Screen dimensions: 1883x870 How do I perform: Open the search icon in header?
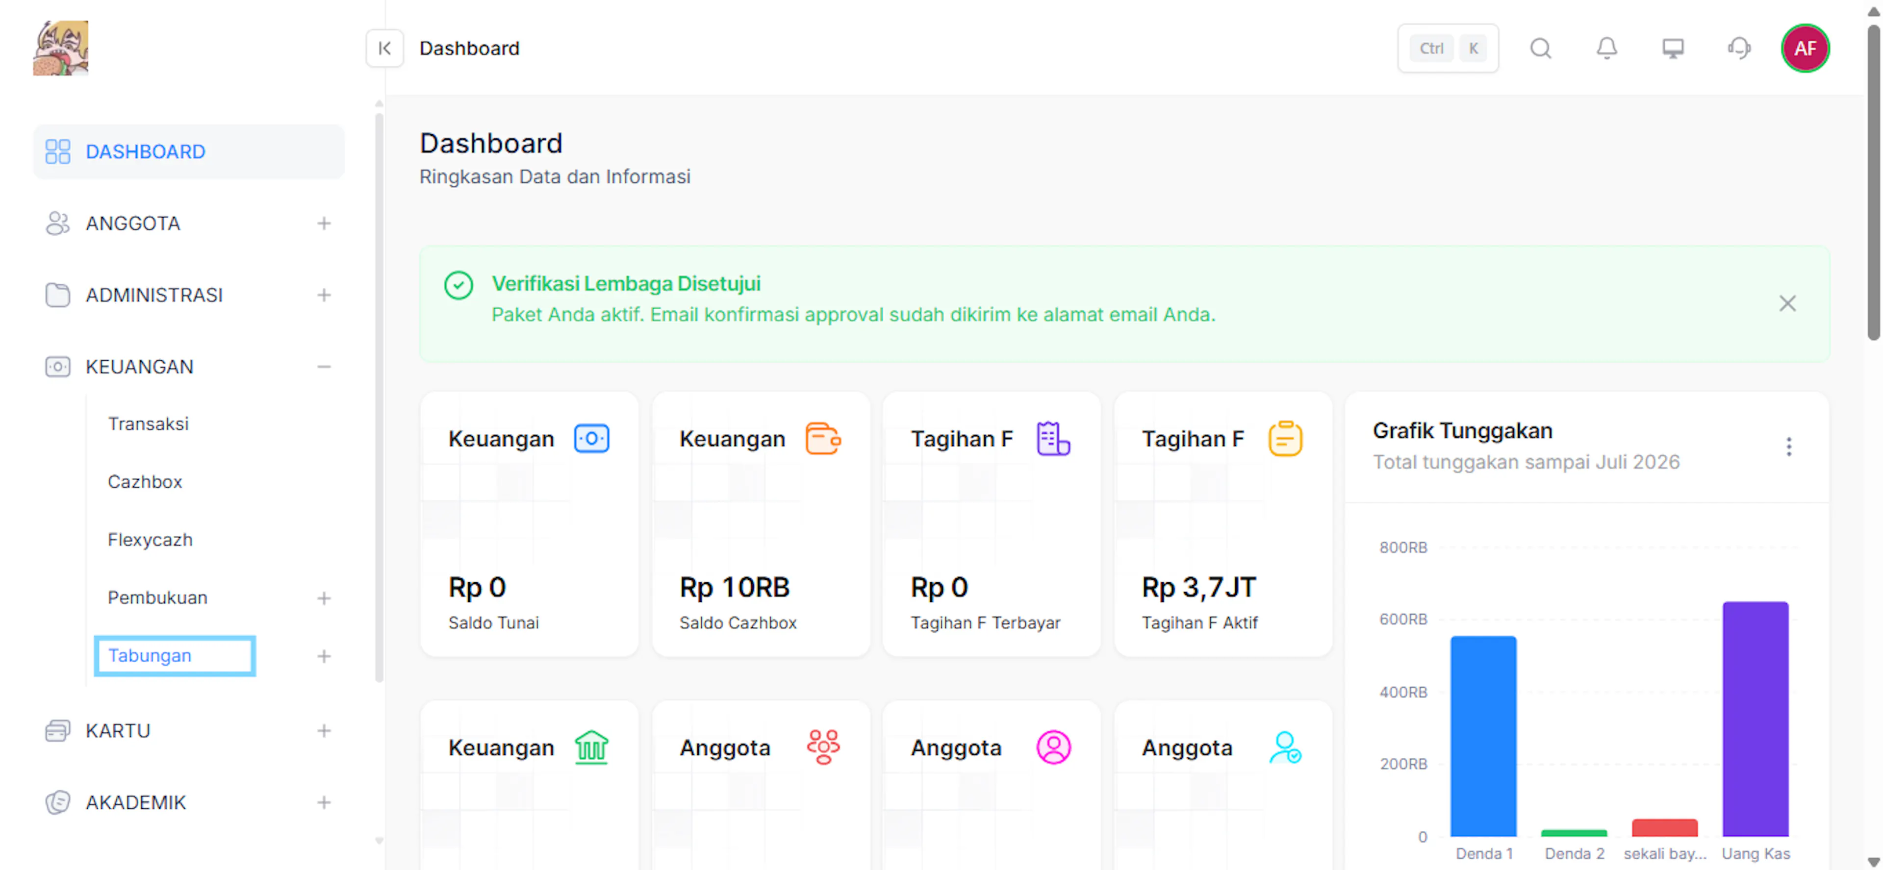click(x=1540, y=48)
